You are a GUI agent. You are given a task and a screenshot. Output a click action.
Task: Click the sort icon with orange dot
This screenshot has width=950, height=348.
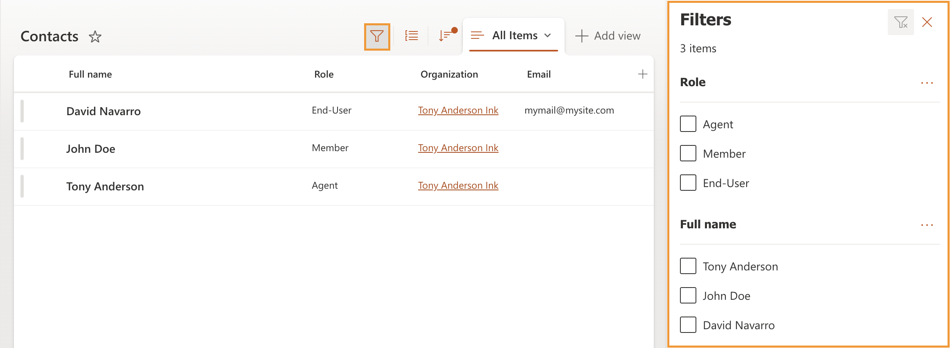pos(446,36)
